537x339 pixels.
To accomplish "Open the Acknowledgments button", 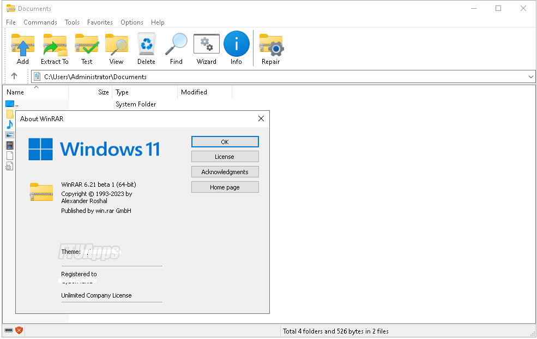I will 225,172.
